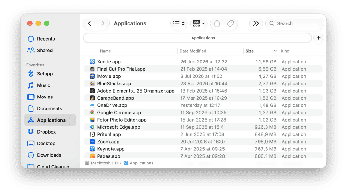Select Applications in the sidebar
Viewport: 347px width, 195px height.
click(50, 120)
